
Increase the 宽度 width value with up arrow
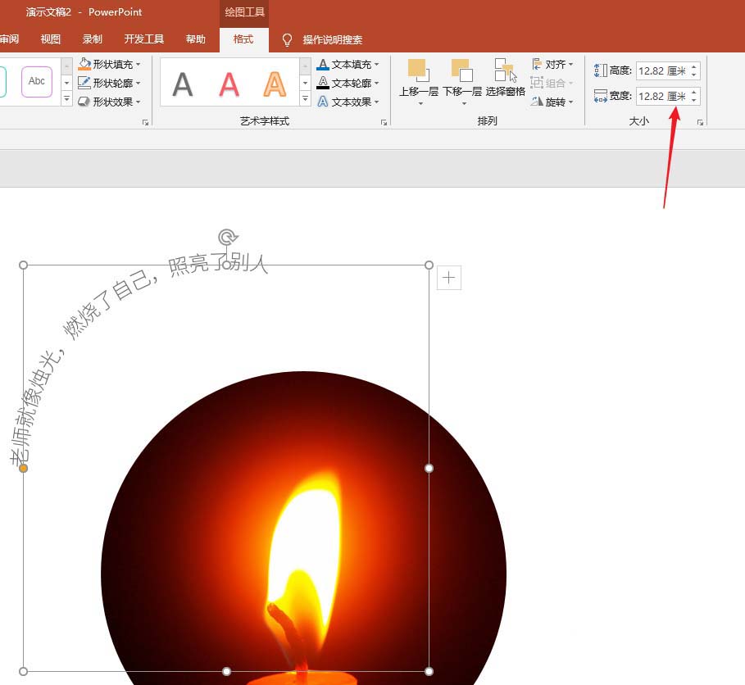coord(694,92)
